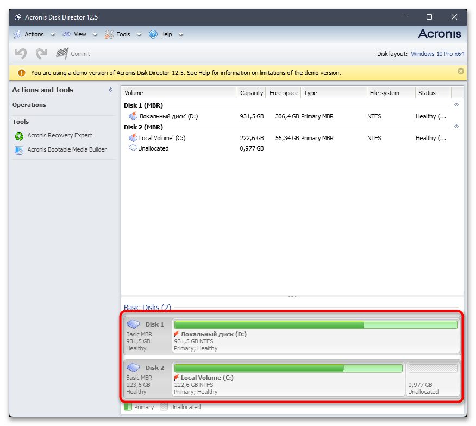Launch Acronis Recovery Expert tool
Image resolution: width=476 pixels, height=426 pixels.
[x=59, y=136]
